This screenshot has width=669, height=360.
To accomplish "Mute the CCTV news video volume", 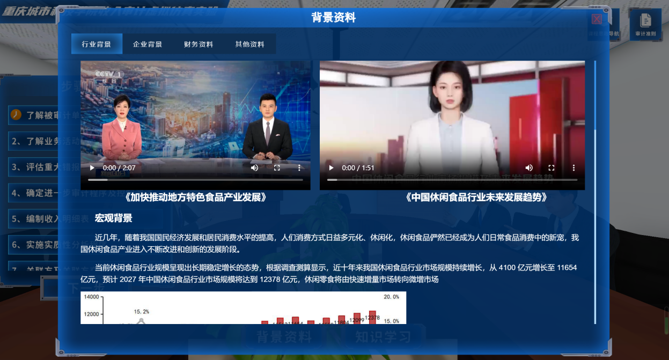I will pyautogui.click(x=254, y=168).
